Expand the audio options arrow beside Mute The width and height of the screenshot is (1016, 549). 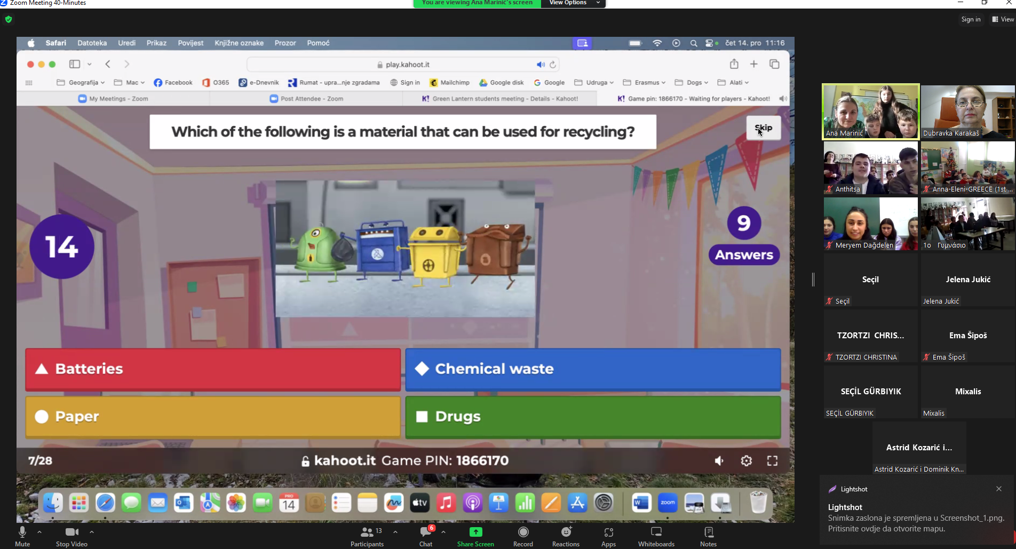click(x=39, y=532)
